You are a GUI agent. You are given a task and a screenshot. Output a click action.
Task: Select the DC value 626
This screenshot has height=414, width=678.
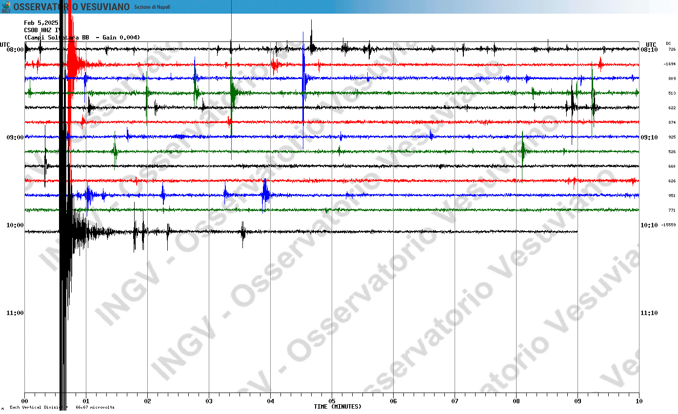coord(672,181)
